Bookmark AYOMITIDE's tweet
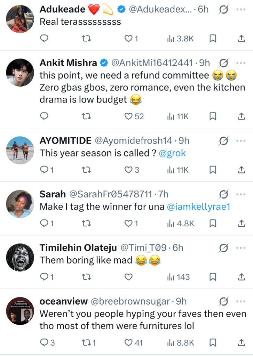Viewport: 253px width, 356px height. tap(213, 170)
